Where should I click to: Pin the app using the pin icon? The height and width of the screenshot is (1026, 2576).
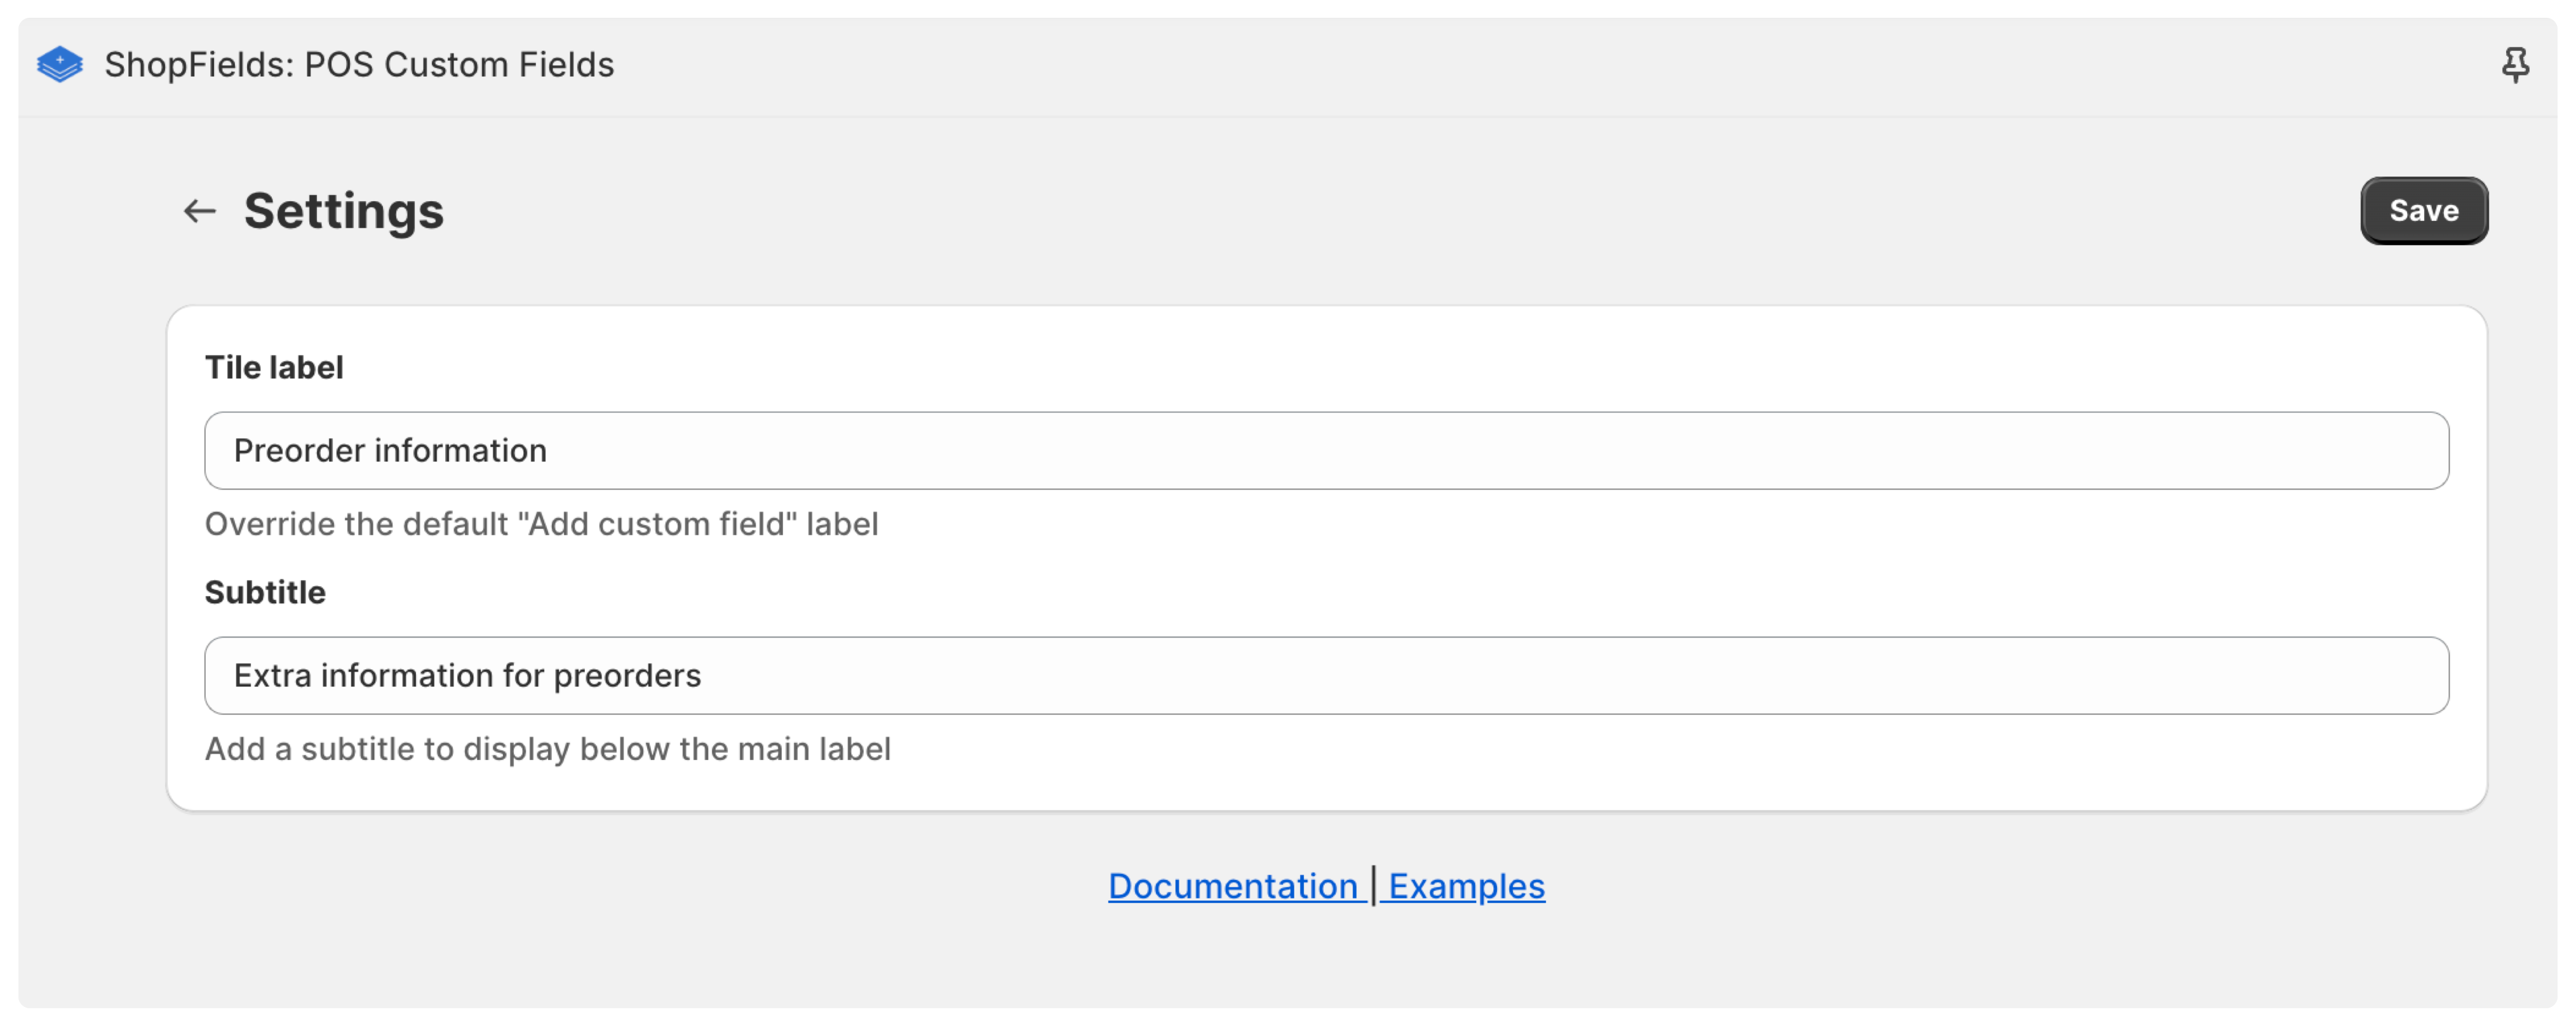[x=2515, y=66]
